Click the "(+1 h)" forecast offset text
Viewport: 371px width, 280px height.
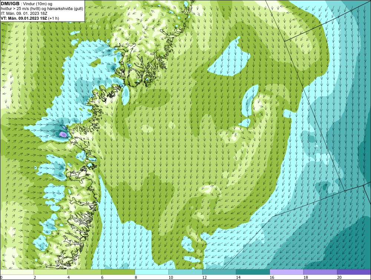coord(53,18)
